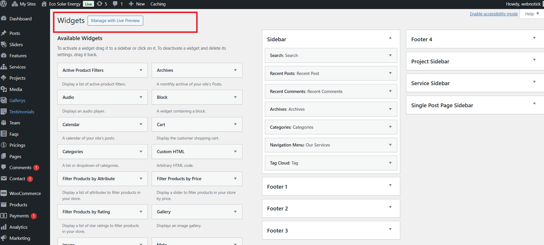
Task: Click Manage with Live Preview button
Action: pos(115,21)
